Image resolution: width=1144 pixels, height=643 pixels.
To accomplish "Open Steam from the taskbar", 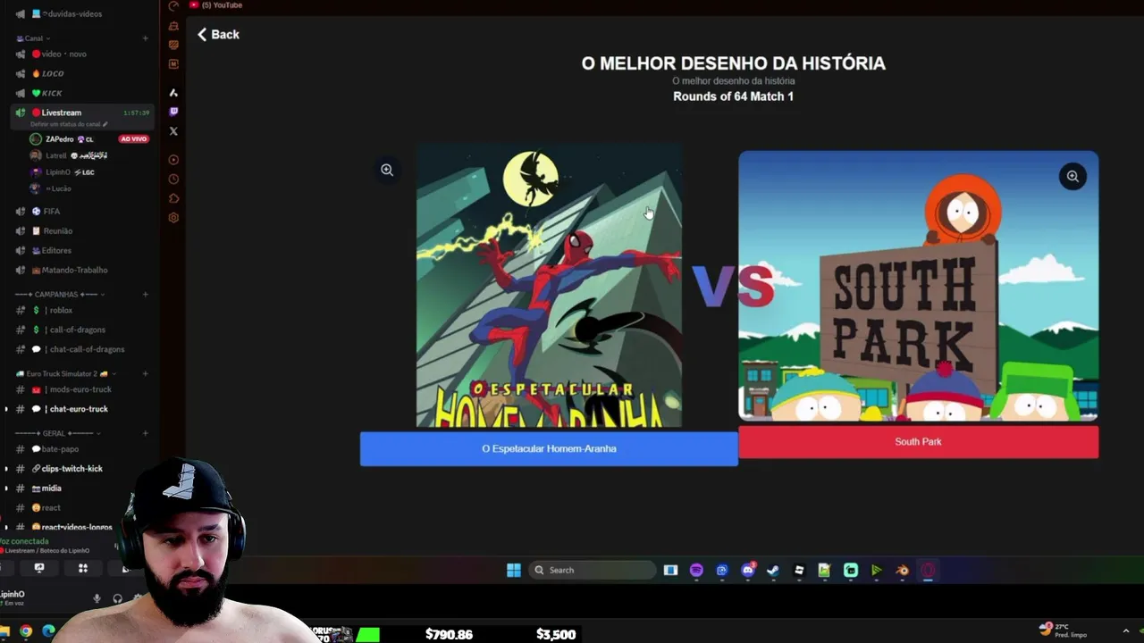I will coord(773,571).
